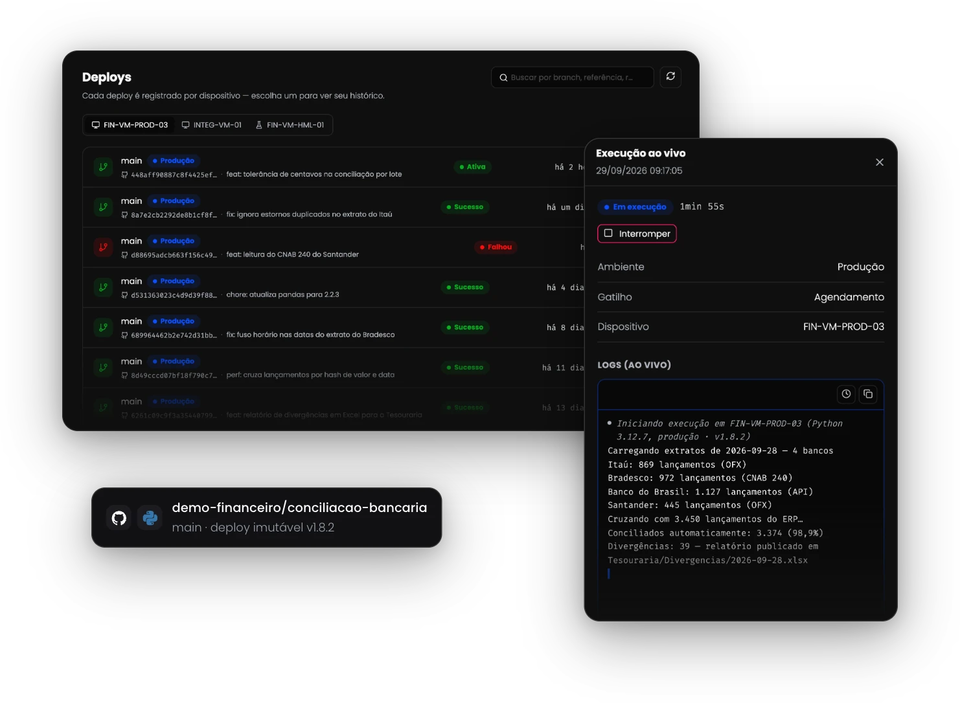Screen dimensions: 960x703
Task: Switch to the FIN-VM-HML-01 device tab
Action: 290,125
